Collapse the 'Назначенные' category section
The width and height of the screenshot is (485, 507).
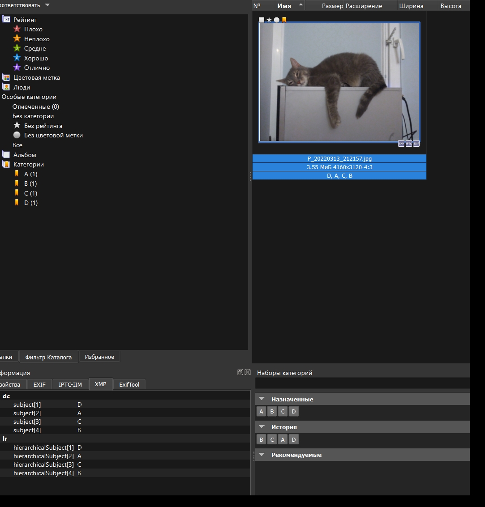click(x=262, y=399)
